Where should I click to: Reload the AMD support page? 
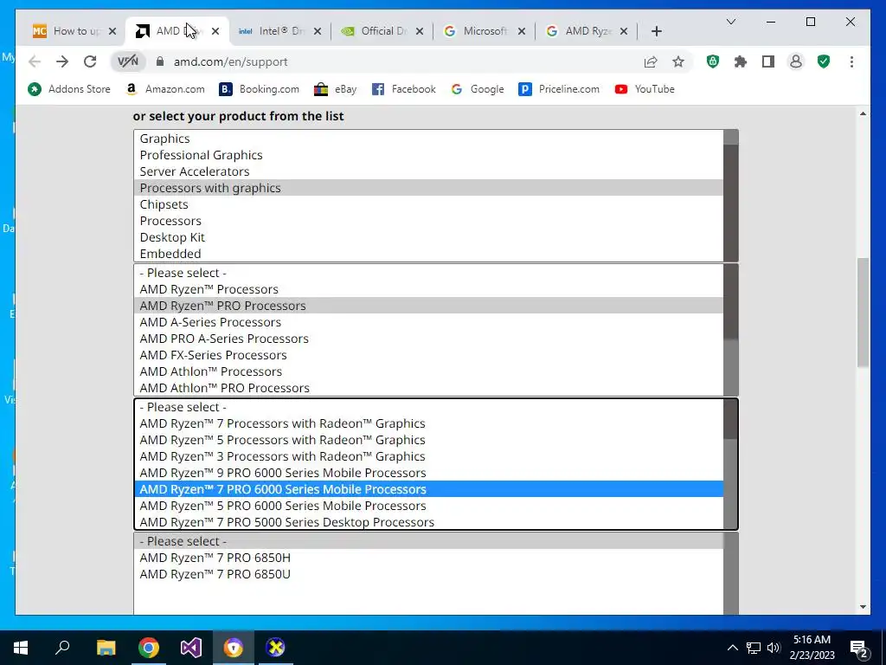click(x=90, y=61)
